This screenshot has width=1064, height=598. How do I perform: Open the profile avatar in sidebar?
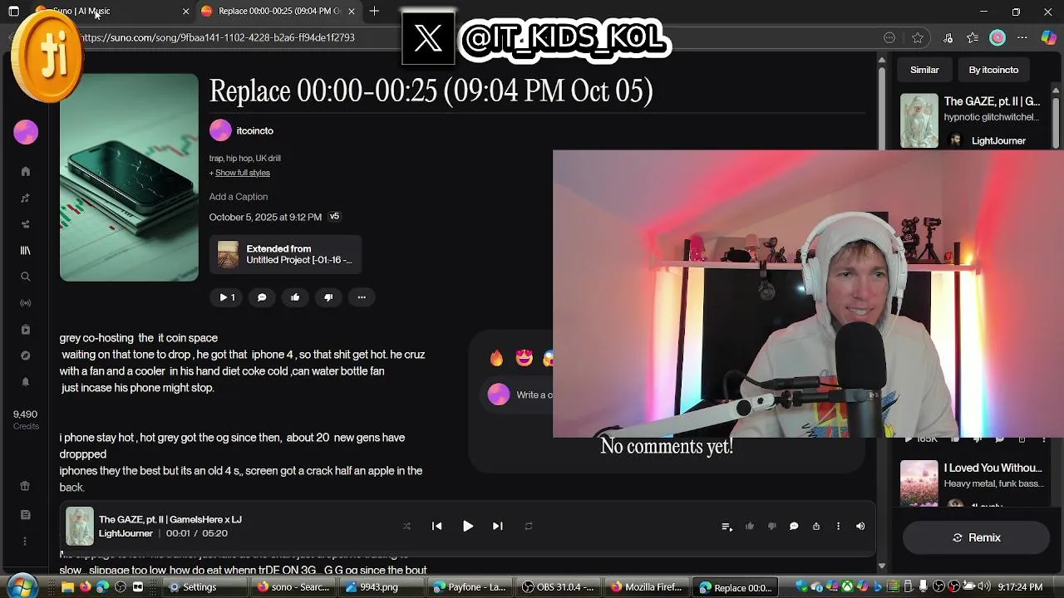pos(26,132)
